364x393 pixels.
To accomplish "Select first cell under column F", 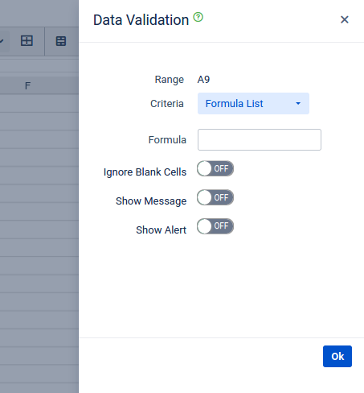I will tap(39, 103).
